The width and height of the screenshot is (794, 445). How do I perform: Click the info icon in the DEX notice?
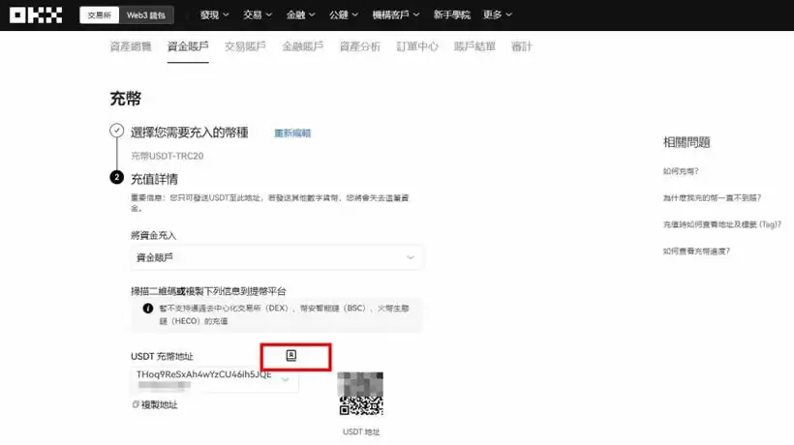pos(148,308)
